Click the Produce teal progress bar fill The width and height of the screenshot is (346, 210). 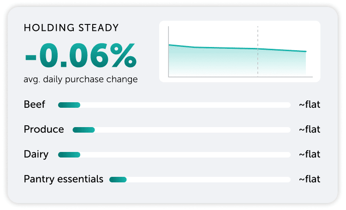point(84,130)
